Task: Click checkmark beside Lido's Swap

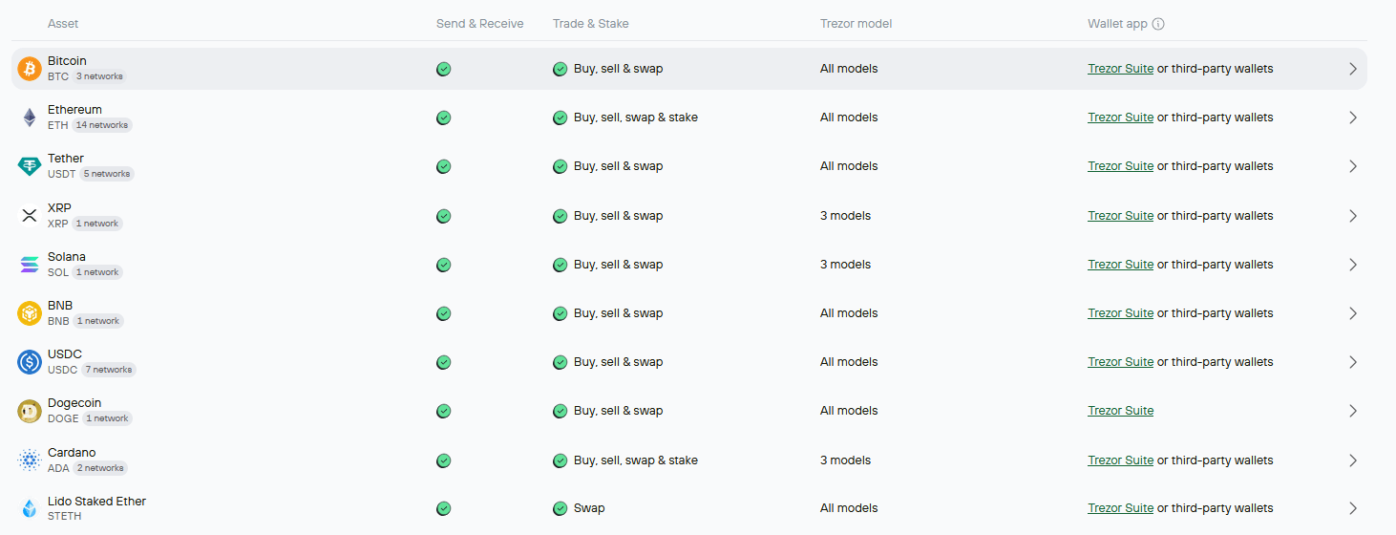Action: [x=560, y=508]
